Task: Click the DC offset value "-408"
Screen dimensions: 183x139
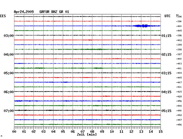Action: tap(179, 73)
